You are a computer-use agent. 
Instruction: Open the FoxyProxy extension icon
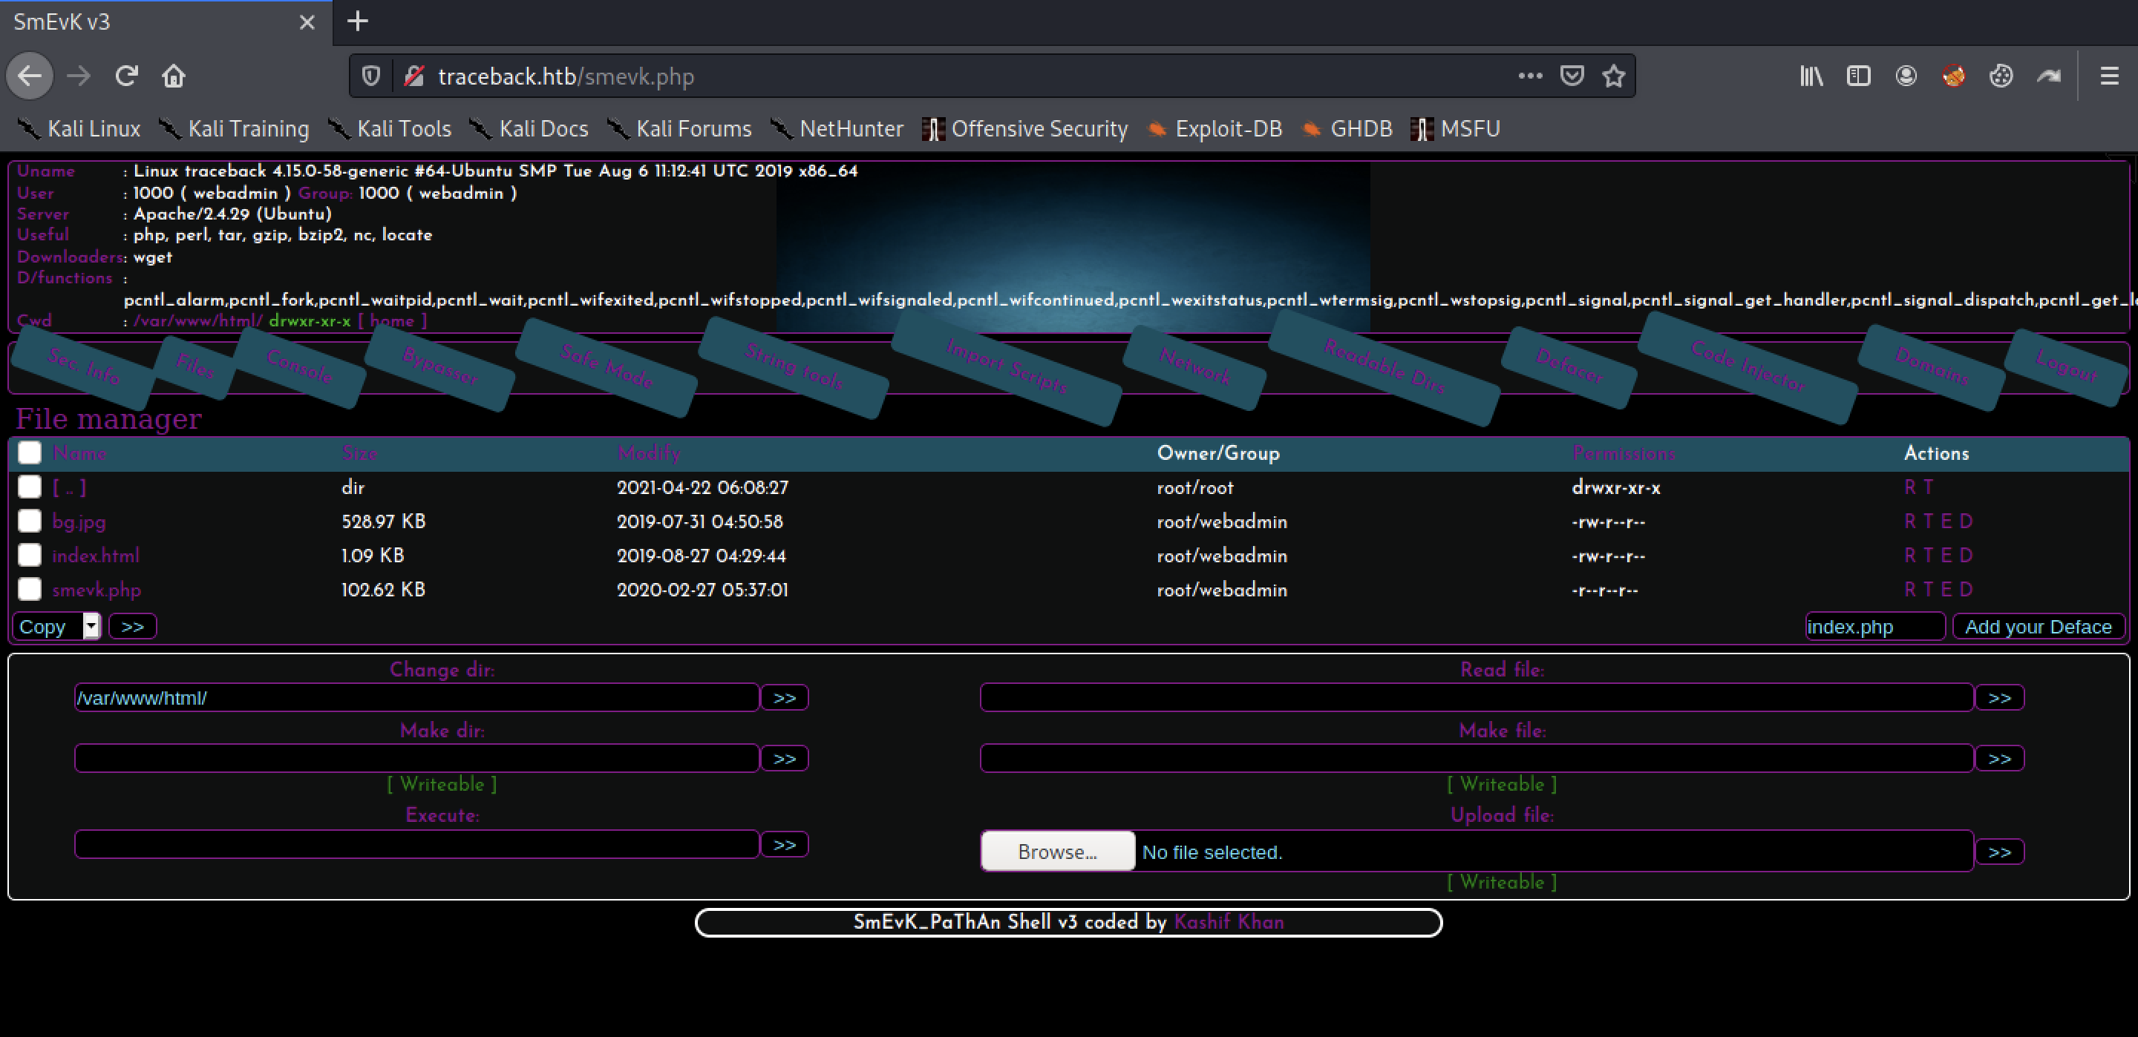(x=1954, y=76)
